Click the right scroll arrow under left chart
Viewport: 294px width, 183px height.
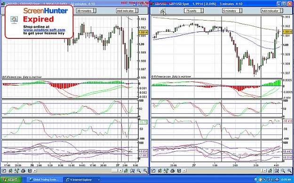pyautogui.click(x=120, y=170)
